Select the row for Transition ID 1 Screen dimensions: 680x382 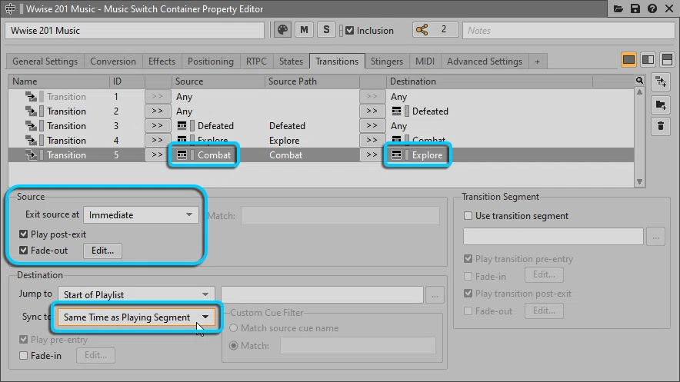tap(321, 97)
